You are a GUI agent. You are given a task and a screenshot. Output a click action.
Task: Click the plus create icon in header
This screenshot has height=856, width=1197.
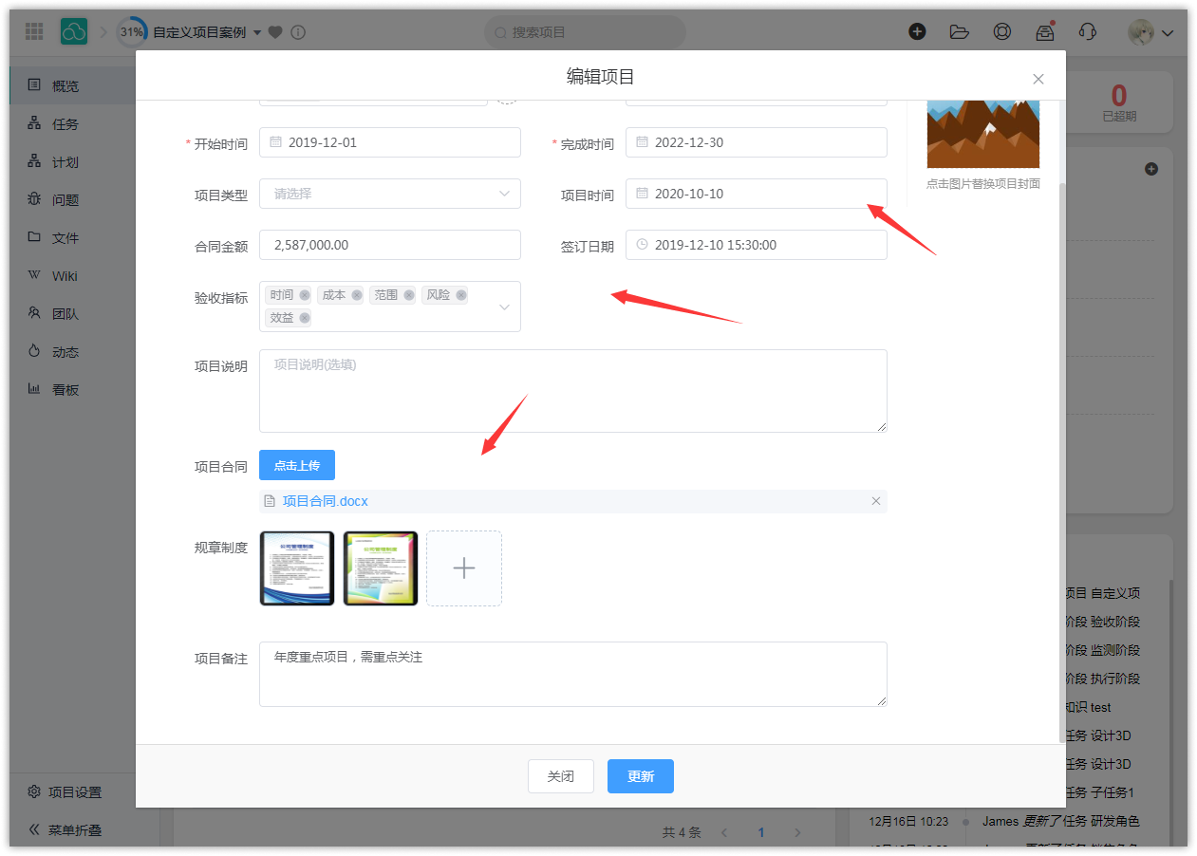click(x=917, y=31)
